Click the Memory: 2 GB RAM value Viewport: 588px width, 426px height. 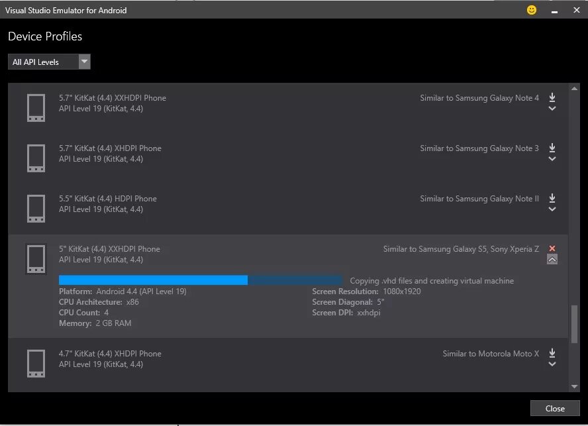[114, 323]
